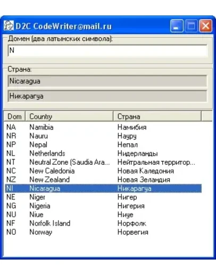Click the Нидерланды cell
This screenshot has height=275, width=216.
click(138, 153)
